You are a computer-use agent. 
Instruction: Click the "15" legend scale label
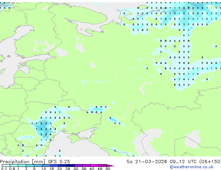(52, 169)
